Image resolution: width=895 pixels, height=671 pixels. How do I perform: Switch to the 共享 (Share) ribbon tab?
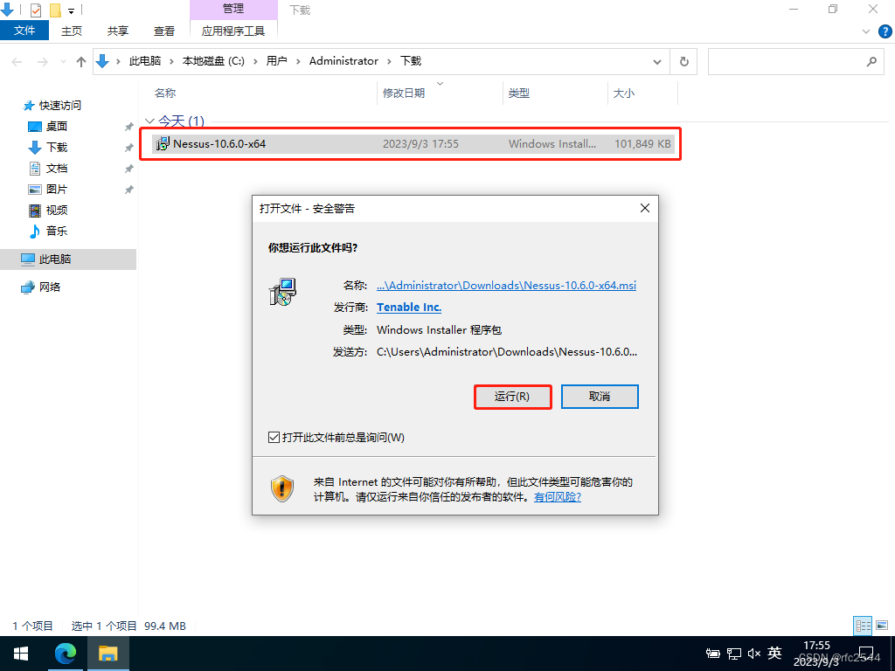point(118,31)
